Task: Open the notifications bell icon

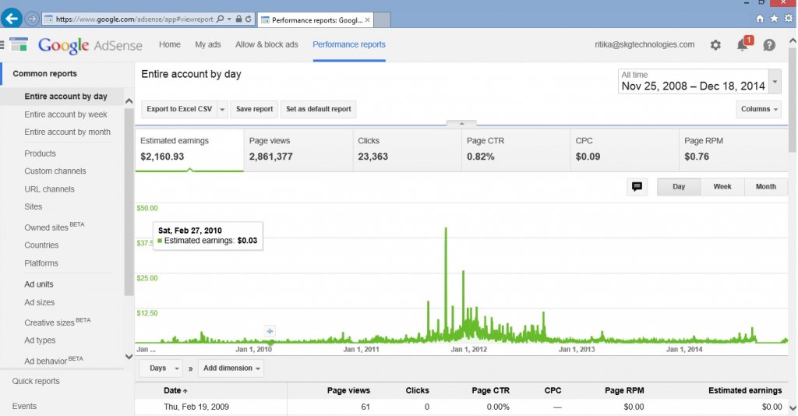Action: click(x=743, y=44)
